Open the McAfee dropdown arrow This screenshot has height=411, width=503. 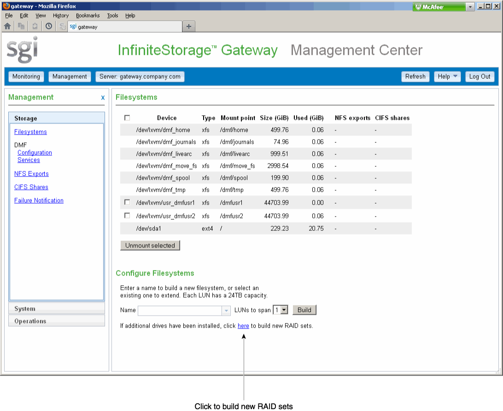(x=470, y=7)
